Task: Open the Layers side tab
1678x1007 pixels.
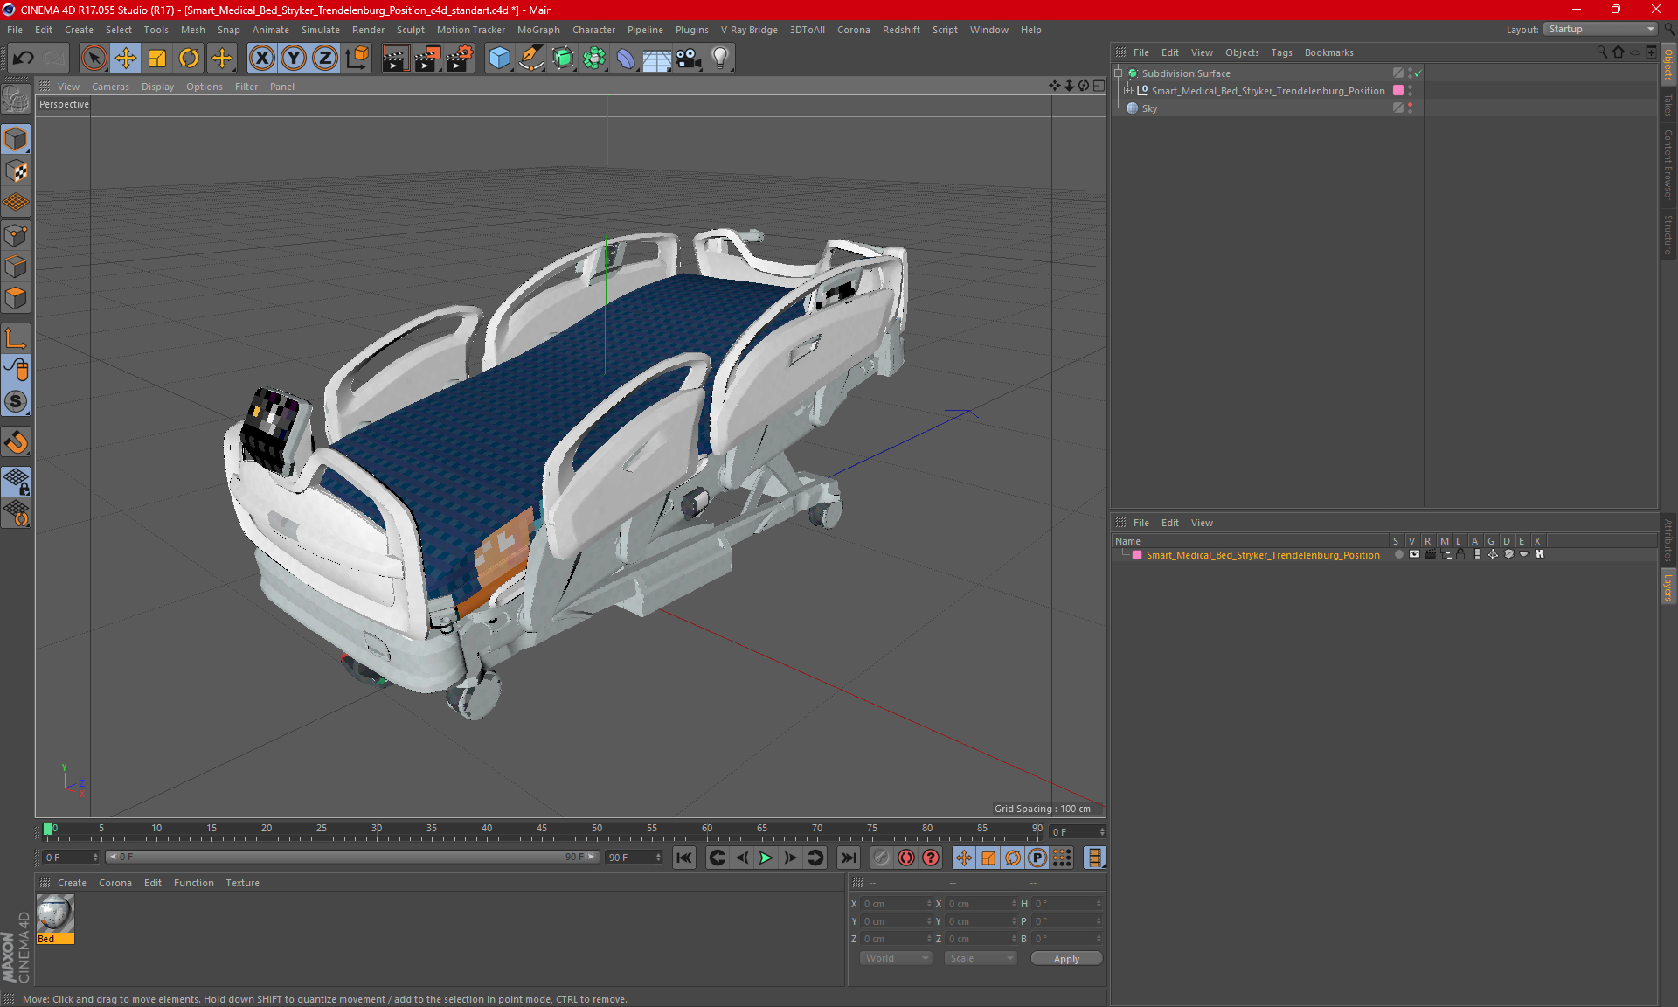Action: [1668, 587]
